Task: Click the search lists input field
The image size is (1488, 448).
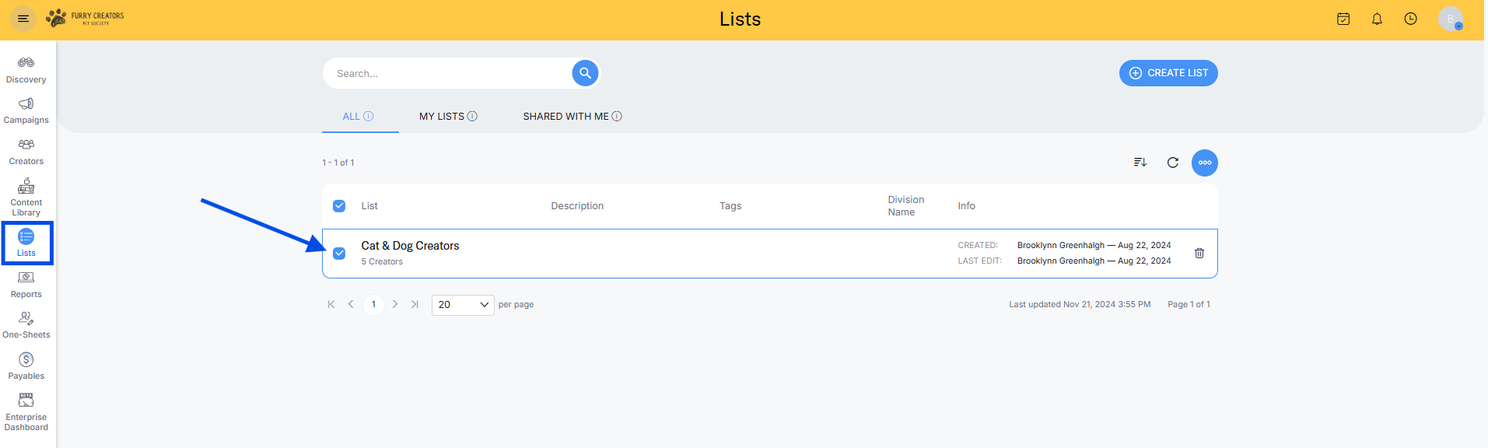Action: (x=447, y=74)
